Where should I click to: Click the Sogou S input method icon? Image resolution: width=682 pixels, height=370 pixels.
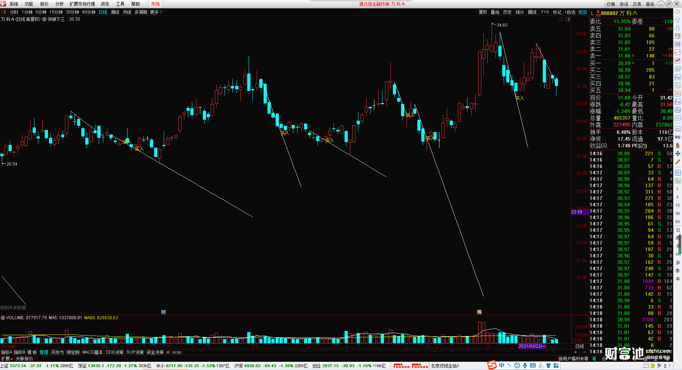click(x=492, y=365)
